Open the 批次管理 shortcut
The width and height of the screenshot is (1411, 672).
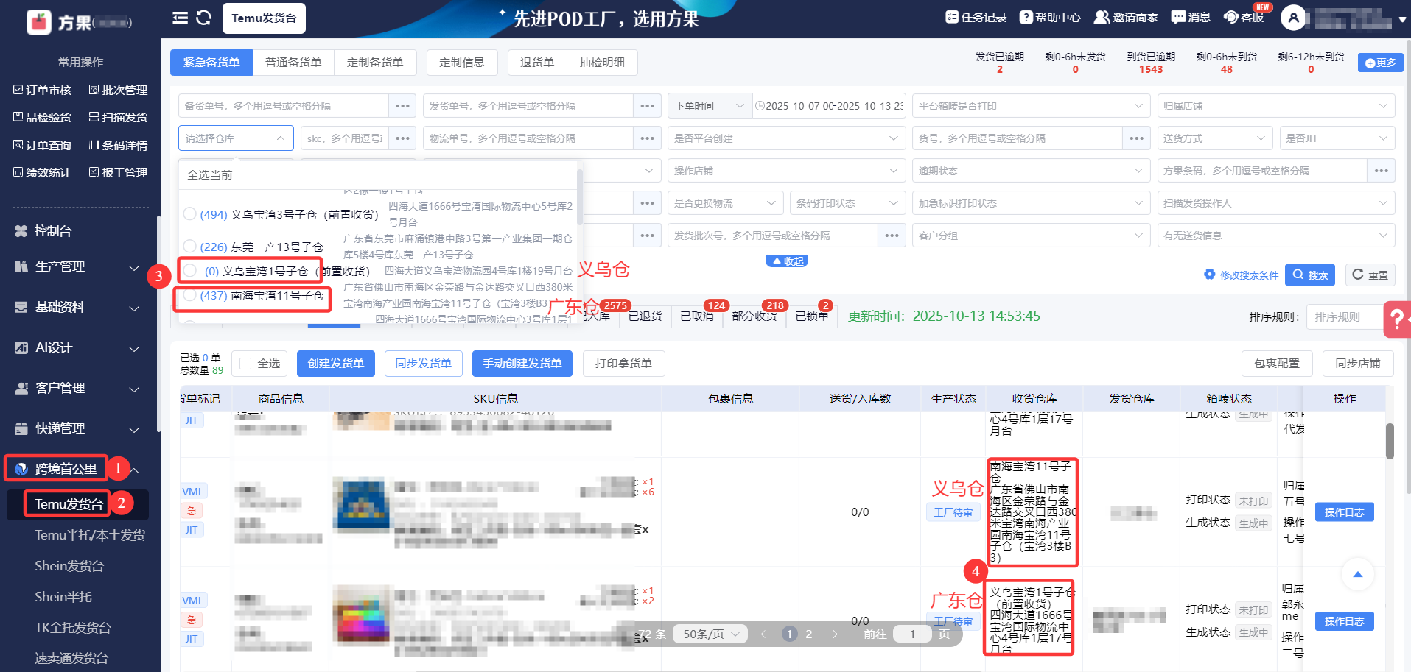pyautogui.click(x=118, y=90)
